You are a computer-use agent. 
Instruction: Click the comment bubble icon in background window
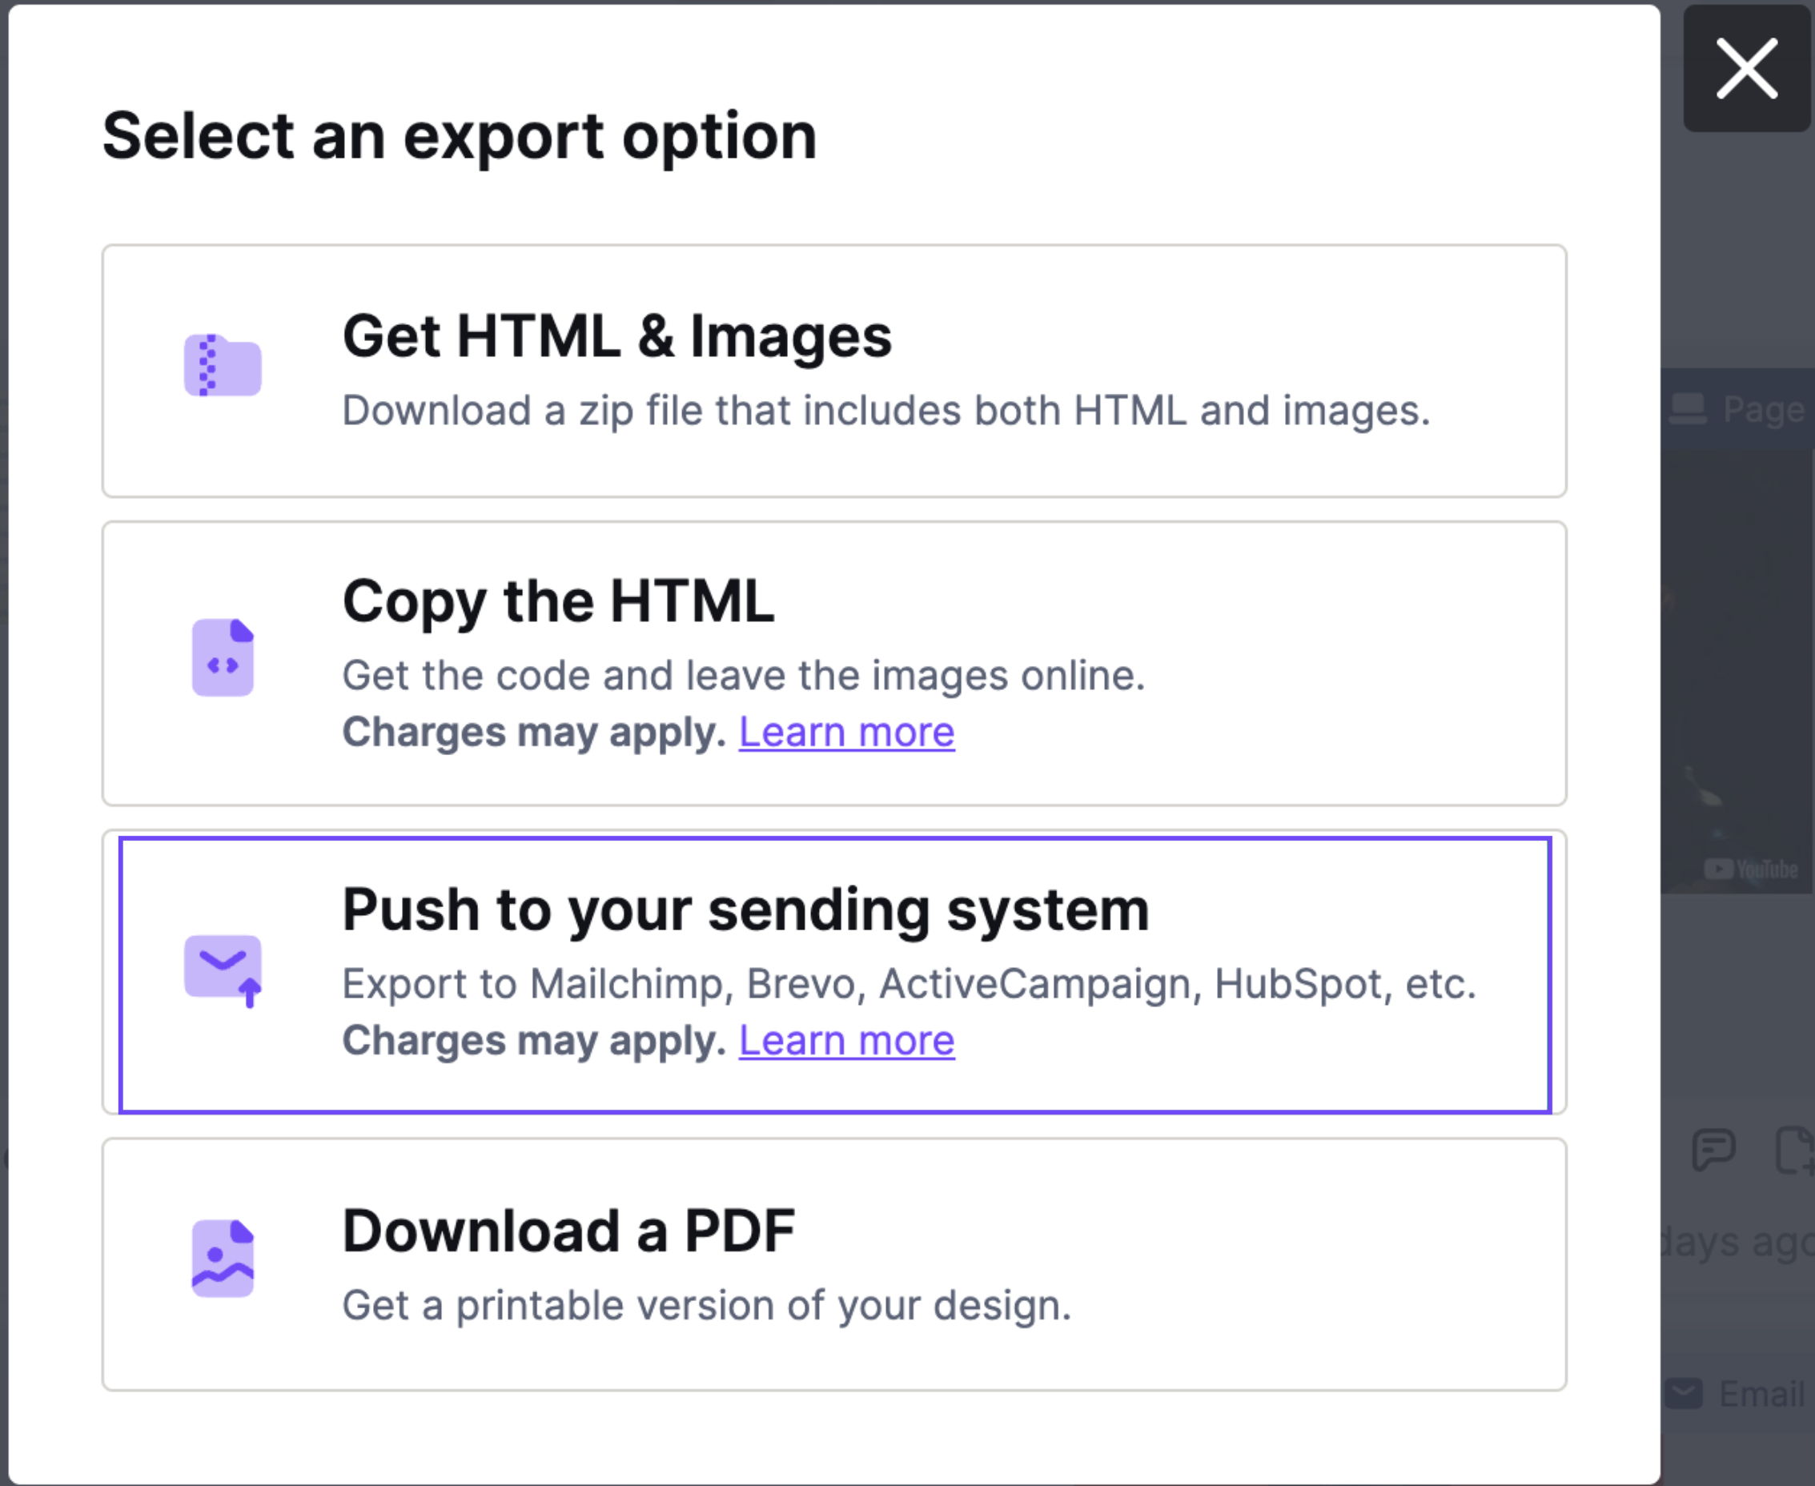[1713, 1150]
